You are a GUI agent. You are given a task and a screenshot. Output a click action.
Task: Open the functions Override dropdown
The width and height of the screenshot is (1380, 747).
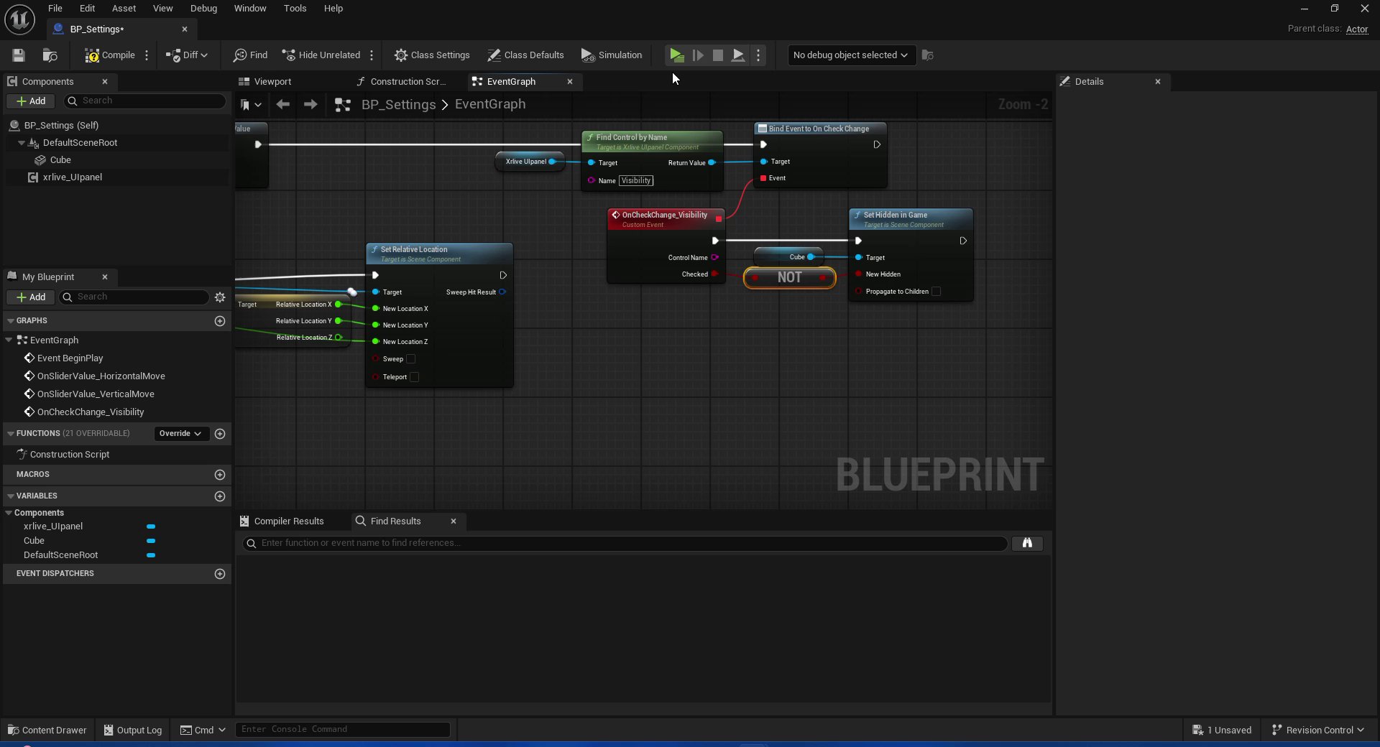point(180,434)
